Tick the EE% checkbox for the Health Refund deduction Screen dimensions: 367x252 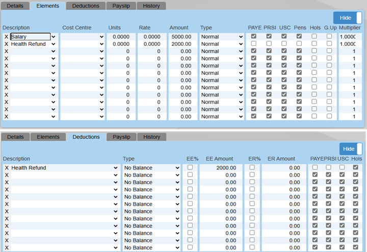pyautogui.click(x=190, y=167)
